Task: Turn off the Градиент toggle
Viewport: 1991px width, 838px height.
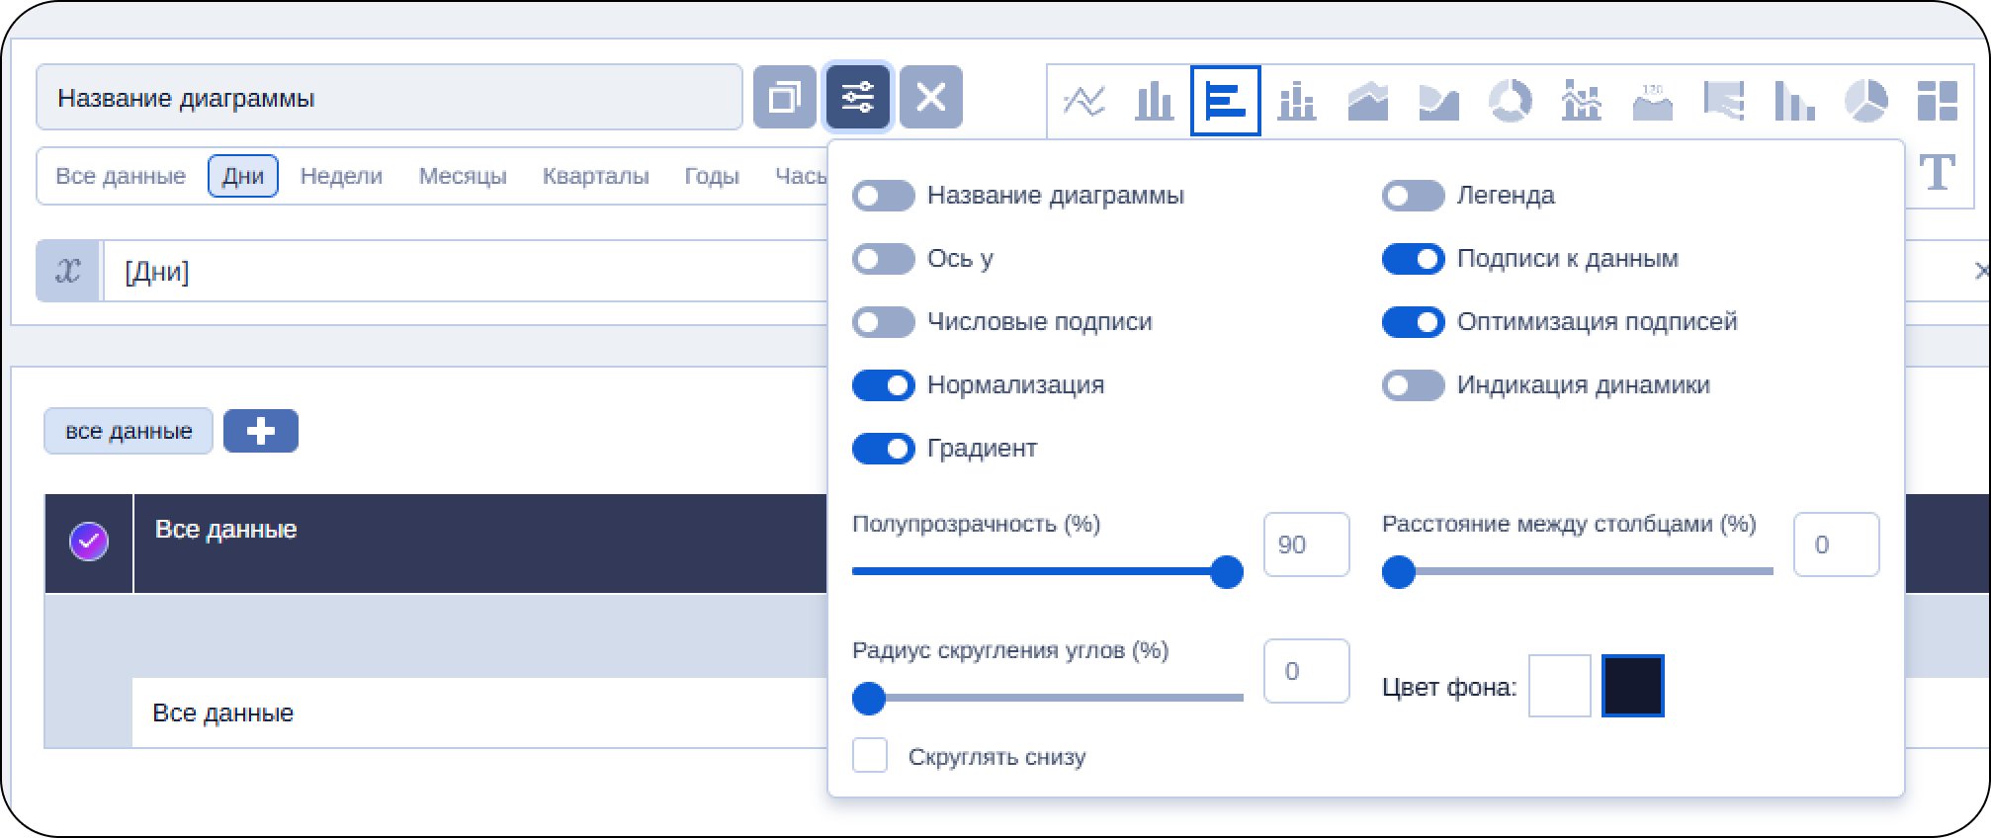Action: [883, 449]
